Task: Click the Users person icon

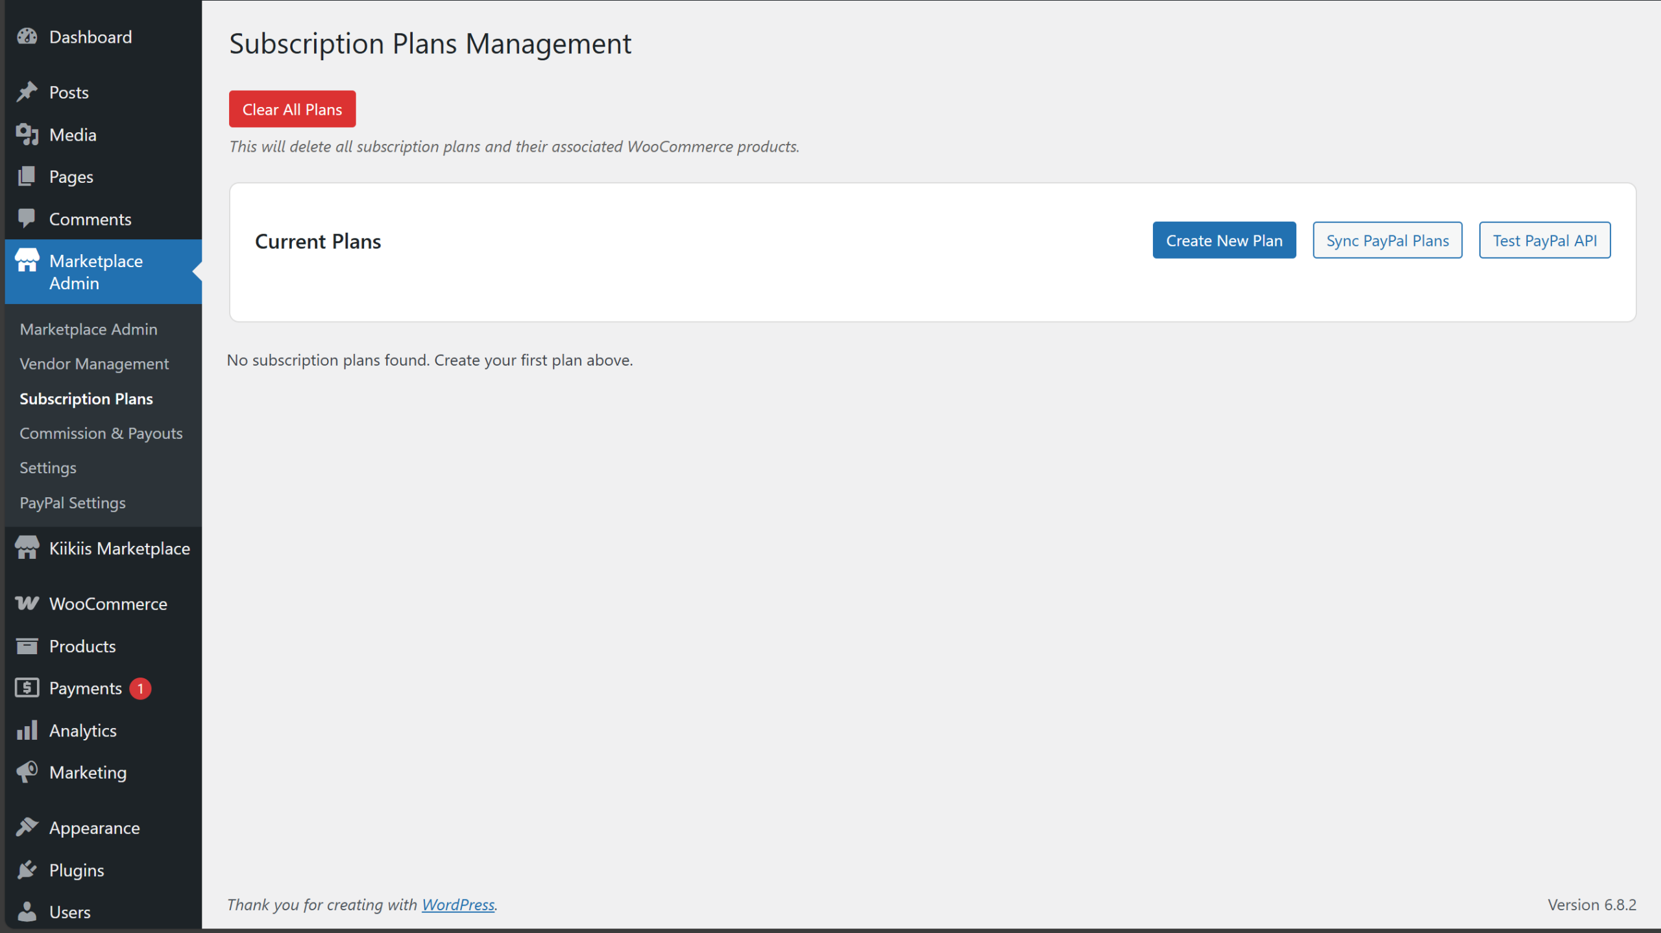Action: (x=27, y=912)
